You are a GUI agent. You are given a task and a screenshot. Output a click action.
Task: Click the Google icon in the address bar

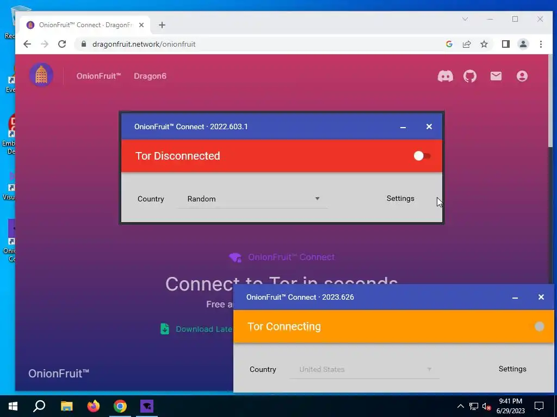pos(449,44)
